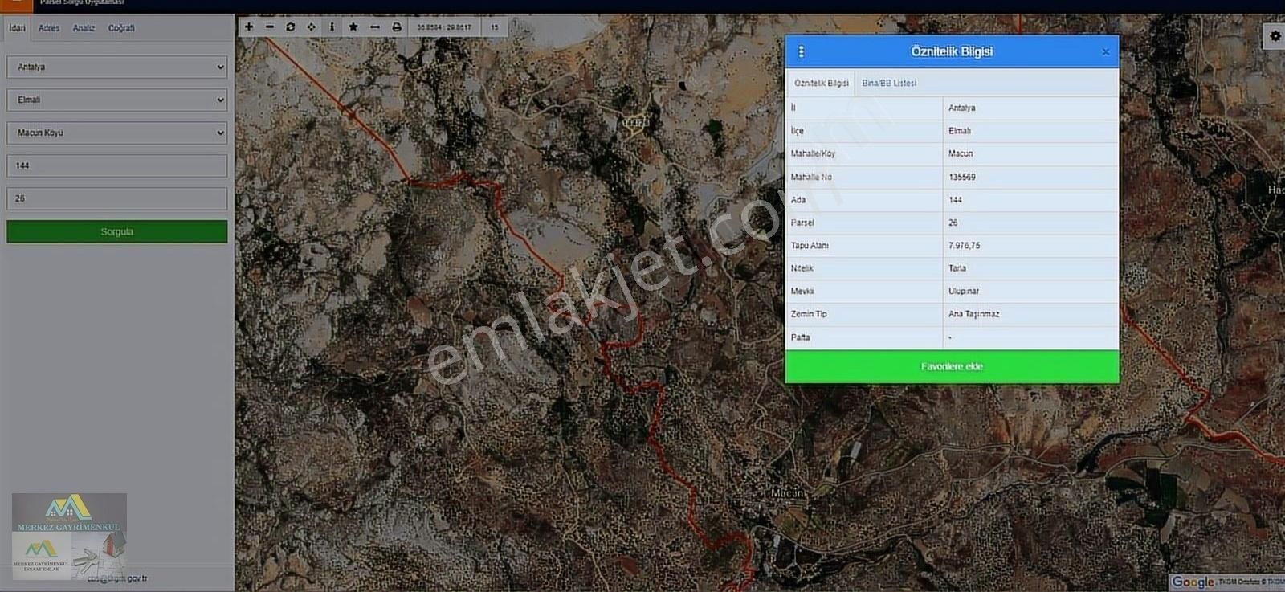Screen dimensions: 1285x592
Task: Select the Bina/BB Listesi tab
Action: [889, 83]
